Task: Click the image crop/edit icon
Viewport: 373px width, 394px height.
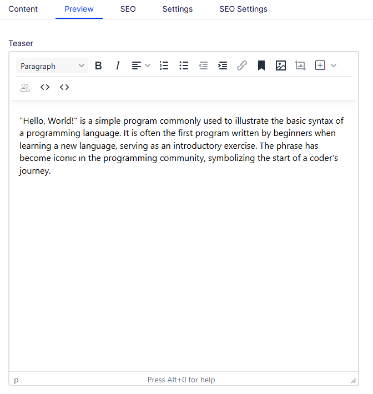Action: click(300, 66)
